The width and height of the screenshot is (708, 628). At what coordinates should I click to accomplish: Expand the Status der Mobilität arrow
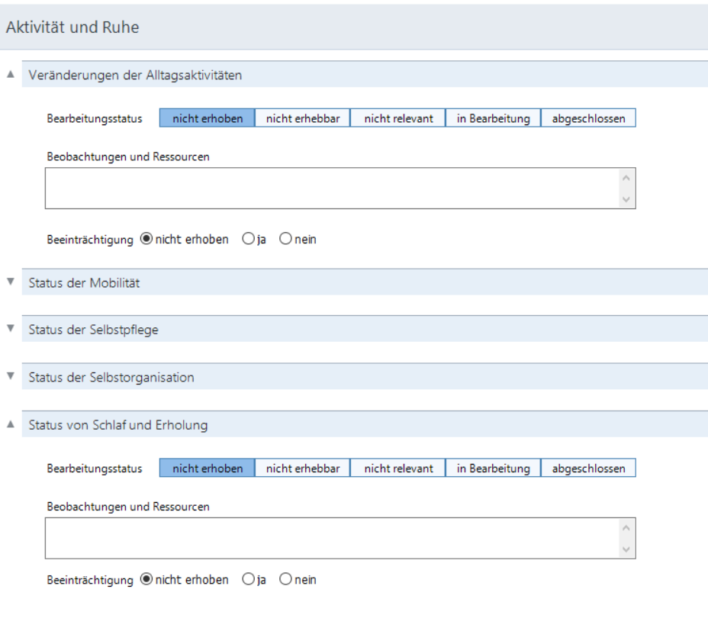point(11,282)
